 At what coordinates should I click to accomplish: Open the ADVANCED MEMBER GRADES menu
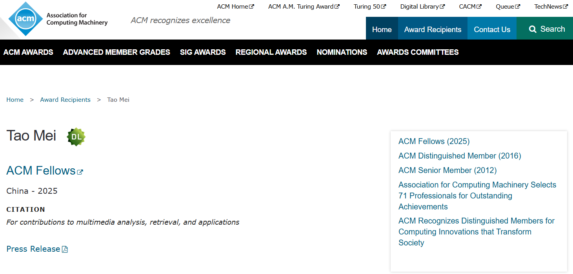pyautogui.click(x=116, y=52)
